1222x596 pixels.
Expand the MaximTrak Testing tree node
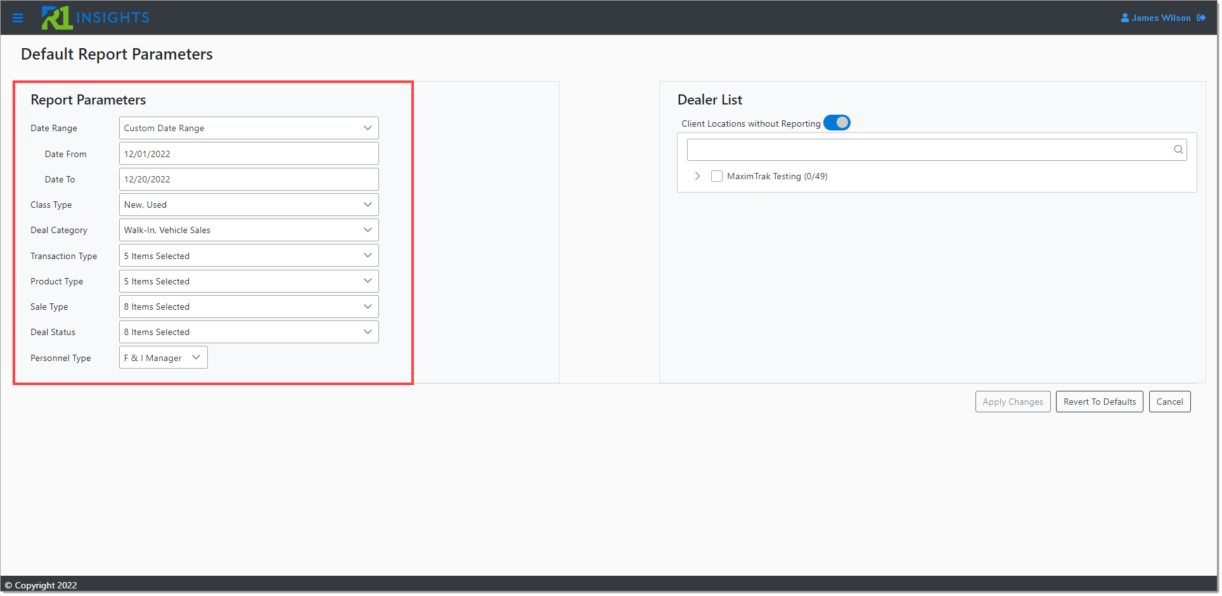click(697, 176)
